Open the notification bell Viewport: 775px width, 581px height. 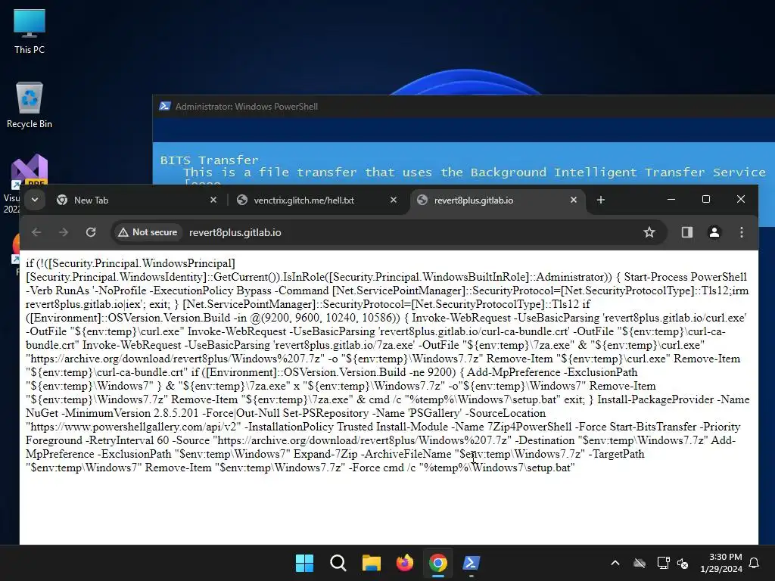(x=755, y=563)
